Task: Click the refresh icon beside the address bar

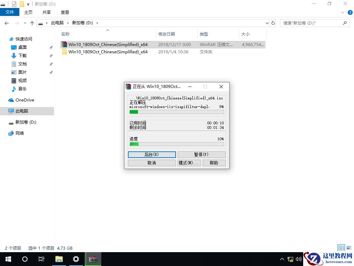Action: (x=273, y=23)
